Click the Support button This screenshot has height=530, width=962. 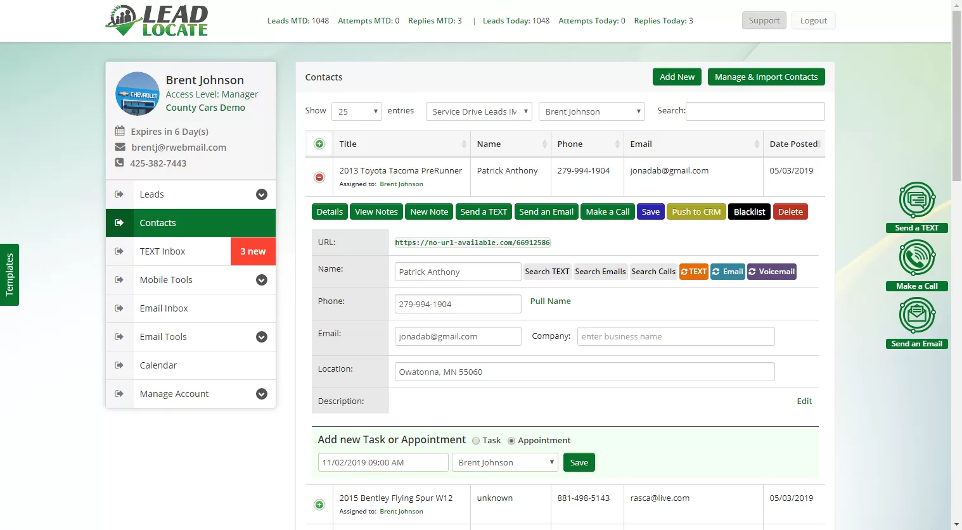pos(764,20)
